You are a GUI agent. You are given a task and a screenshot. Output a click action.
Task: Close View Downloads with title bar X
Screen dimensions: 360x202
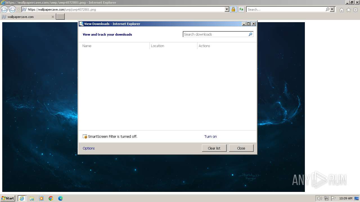(254, 24)
